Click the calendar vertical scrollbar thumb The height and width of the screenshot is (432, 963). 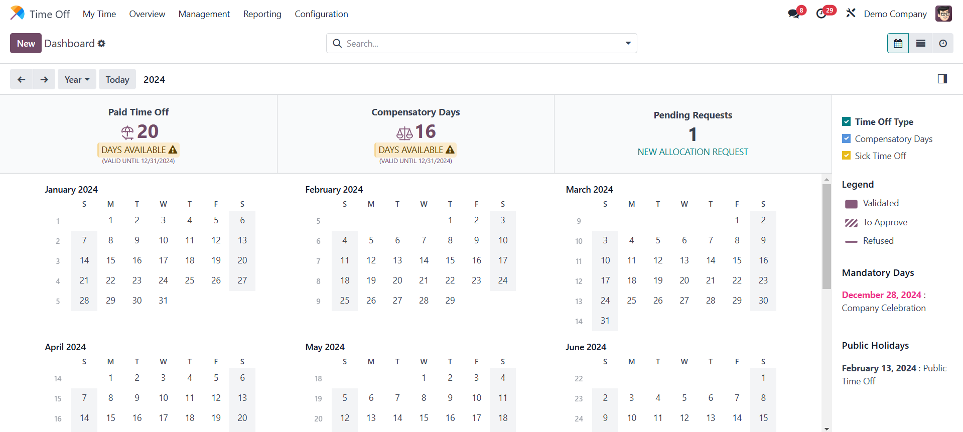(x=827, y=237)
